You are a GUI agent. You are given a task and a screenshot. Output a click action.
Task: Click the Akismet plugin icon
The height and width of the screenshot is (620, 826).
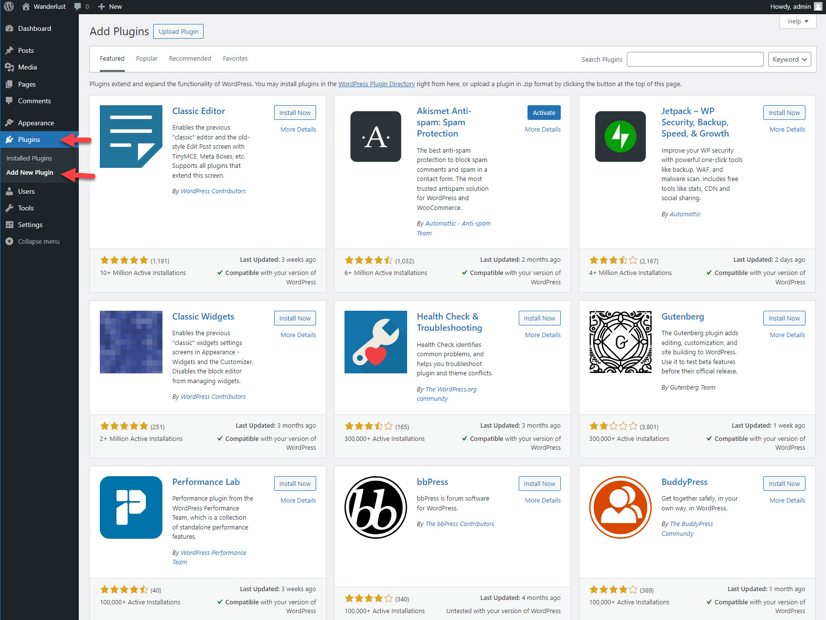[x=375, y=137]
